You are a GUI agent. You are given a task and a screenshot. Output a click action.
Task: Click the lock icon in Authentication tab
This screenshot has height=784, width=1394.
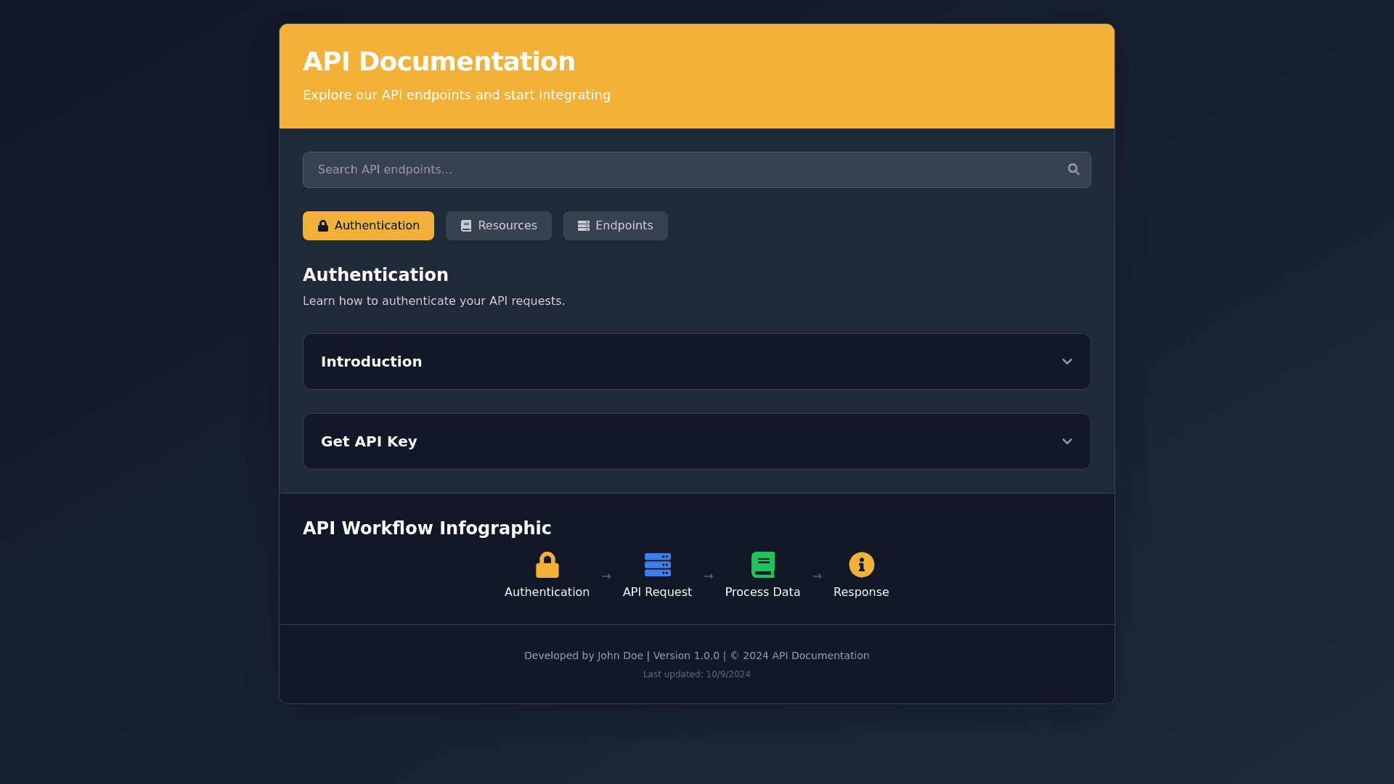323,226
